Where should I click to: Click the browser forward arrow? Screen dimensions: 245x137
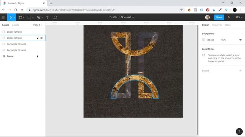point(10,10)
